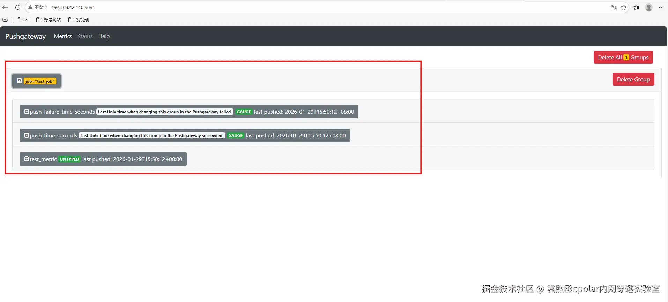Open the Metrics nav tab
The width and height of the screenshot is (668, 302).
(63, 36)
